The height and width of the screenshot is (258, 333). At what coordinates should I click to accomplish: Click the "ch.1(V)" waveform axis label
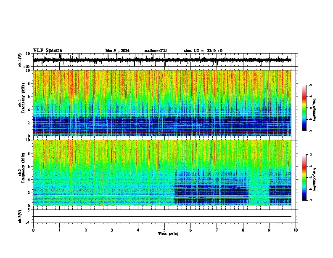[20, 60]
